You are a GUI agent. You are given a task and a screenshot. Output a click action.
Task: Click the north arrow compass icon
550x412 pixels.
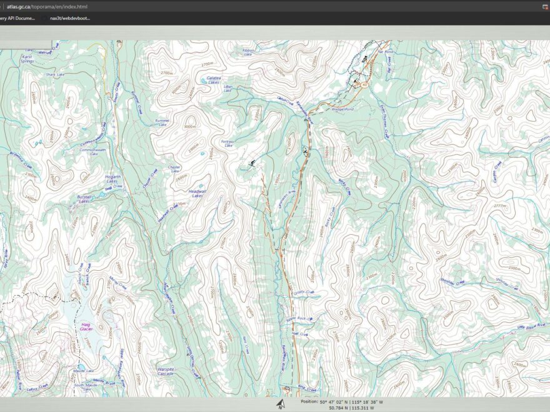280,403
